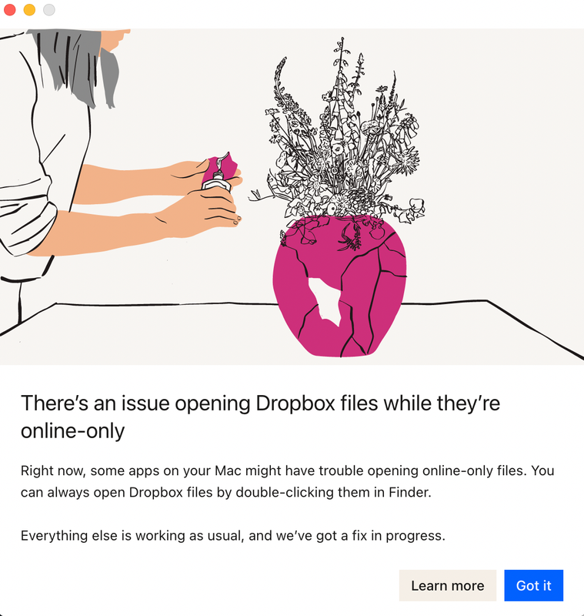The width and height of the screenshot is (584, 616).
Task: Click the Got it button
Action: pyautogui.click(x=533, y=585)
